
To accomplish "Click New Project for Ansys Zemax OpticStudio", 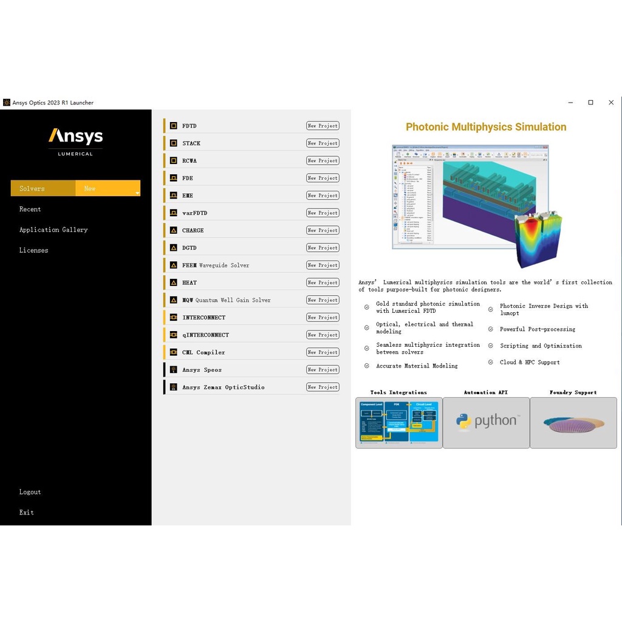I will tap(323, 388).
